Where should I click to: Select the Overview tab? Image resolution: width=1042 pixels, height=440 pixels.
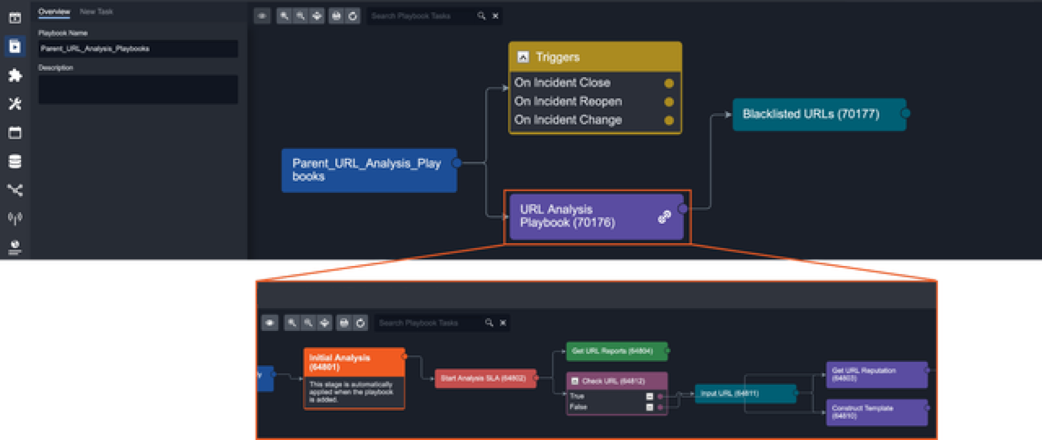click(54, 11)
